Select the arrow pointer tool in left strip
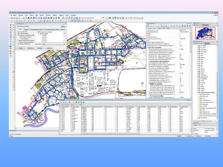The image size is (223, 167). [x=10, y=25]
